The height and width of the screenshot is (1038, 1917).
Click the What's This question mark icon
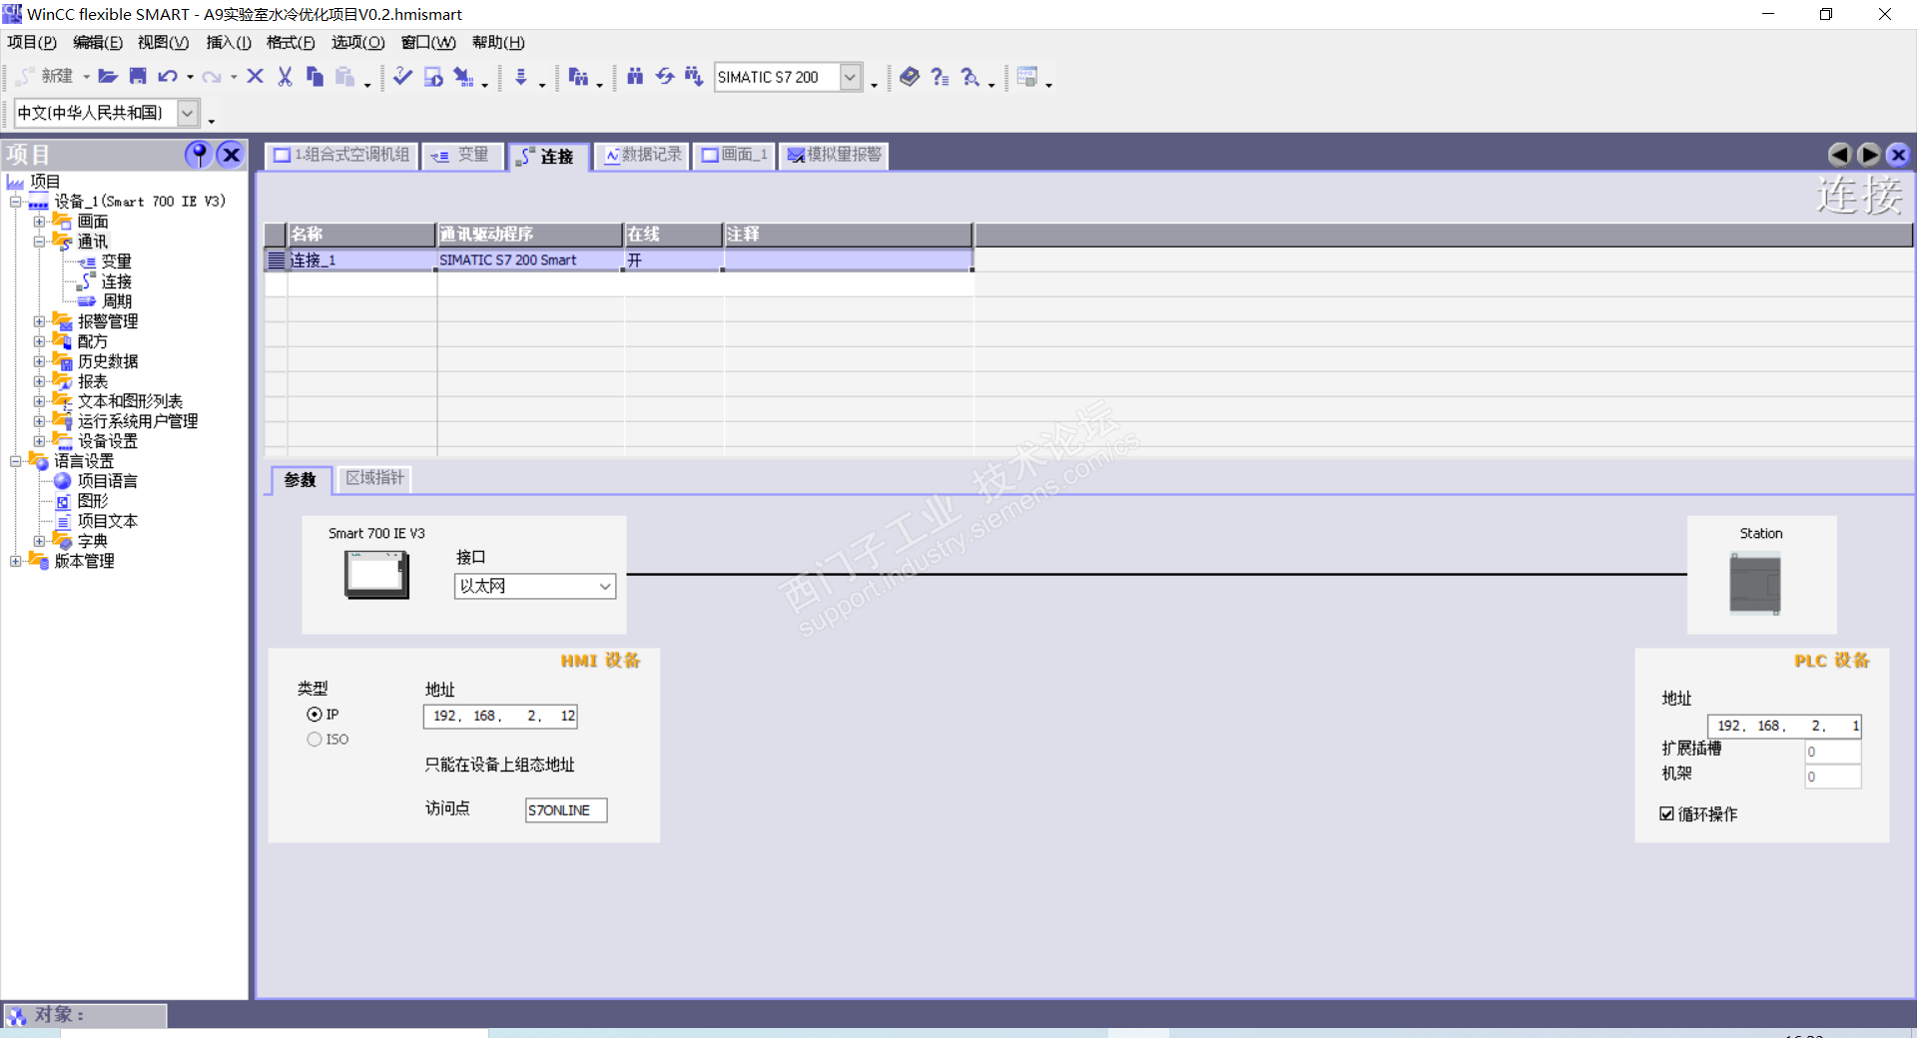click(x=940, y=77)
